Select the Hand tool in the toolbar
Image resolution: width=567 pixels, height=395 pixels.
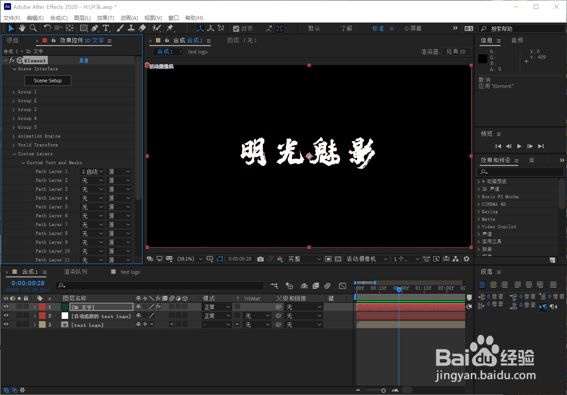pyautogui.click(x=22, y=28)
